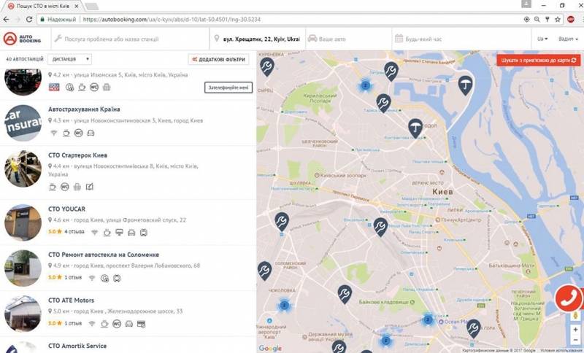Expand the Ua language dropdown
The width and height of the screenshot is (584, 353).
(542, 39)
